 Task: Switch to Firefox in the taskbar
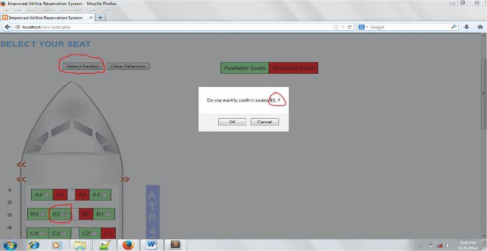(128, 245)
